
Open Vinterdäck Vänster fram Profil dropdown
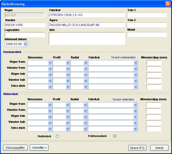coord(68,111)
